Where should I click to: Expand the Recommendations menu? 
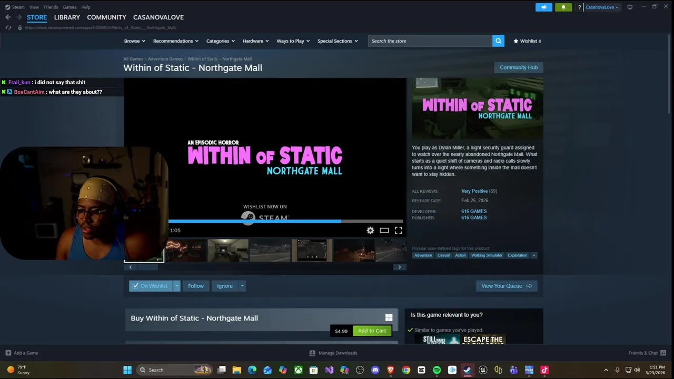176,41
